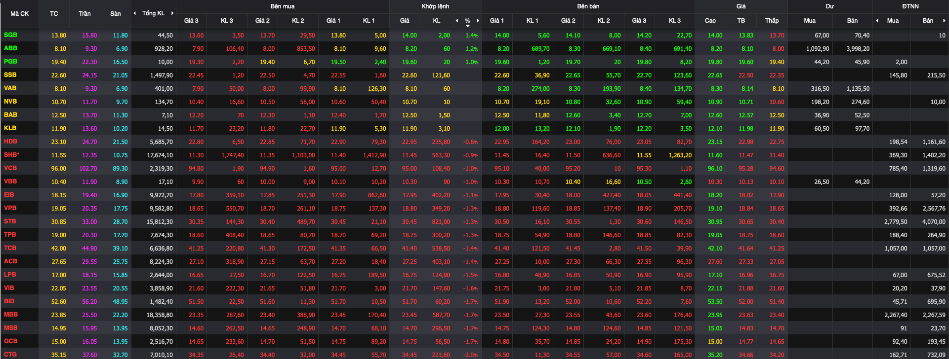
Task: Click Khớp lệnh group header
Action: [x=435, y=6]
